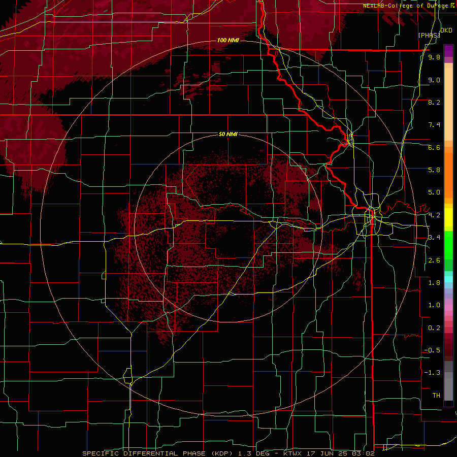Select the 9.0 value on the scale
Image resolution: width=457 pixels, height=457 pixels.
pos(434,80)
